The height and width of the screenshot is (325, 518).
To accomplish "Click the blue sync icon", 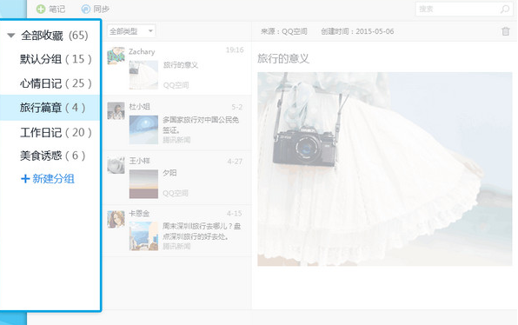I will point(85,10).
